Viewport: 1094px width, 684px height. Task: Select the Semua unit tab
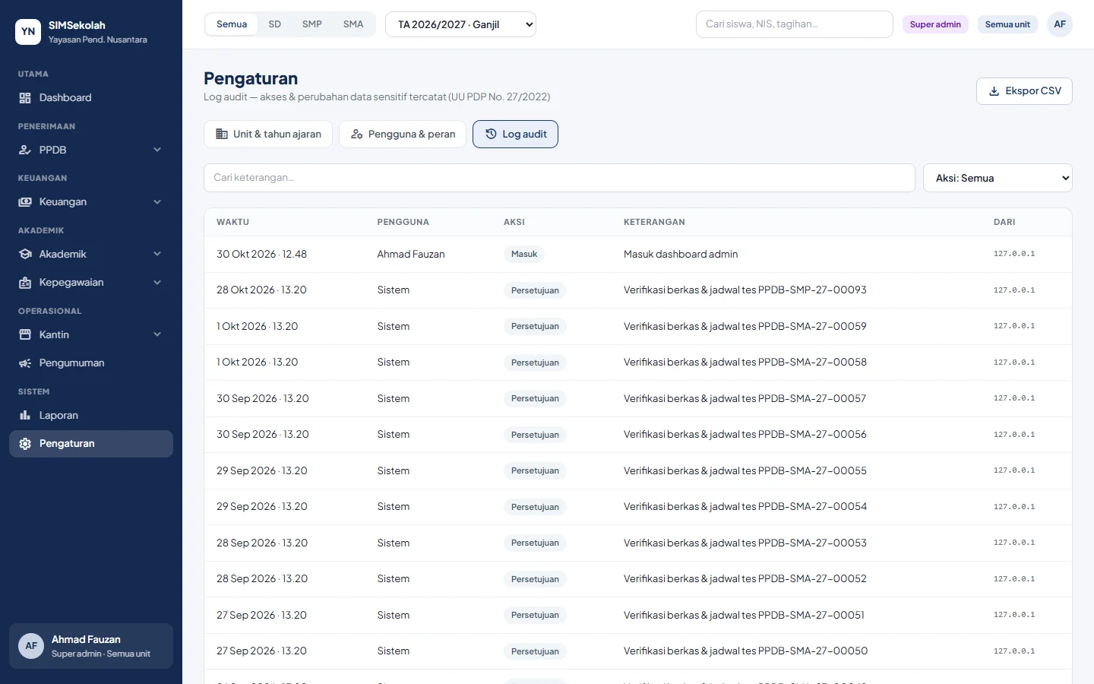click(x=232, y=24)
